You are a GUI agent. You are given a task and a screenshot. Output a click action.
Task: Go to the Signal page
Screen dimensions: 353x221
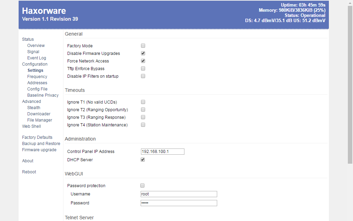pos(33,52)
